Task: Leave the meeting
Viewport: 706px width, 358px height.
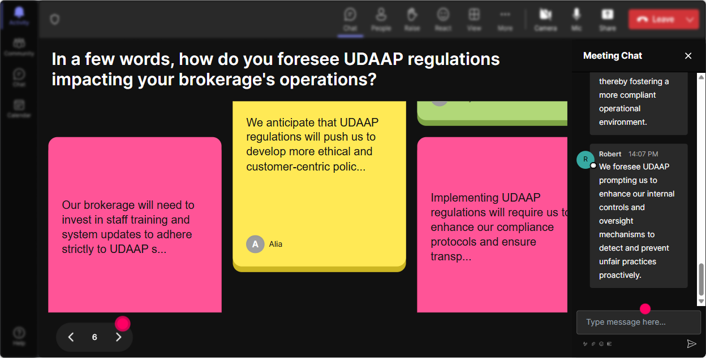Action: coord(656,19)
